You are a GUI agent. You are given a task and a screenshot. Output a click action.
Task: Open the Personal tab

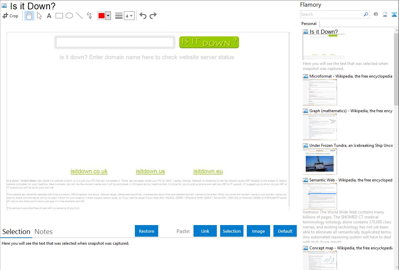309,24
